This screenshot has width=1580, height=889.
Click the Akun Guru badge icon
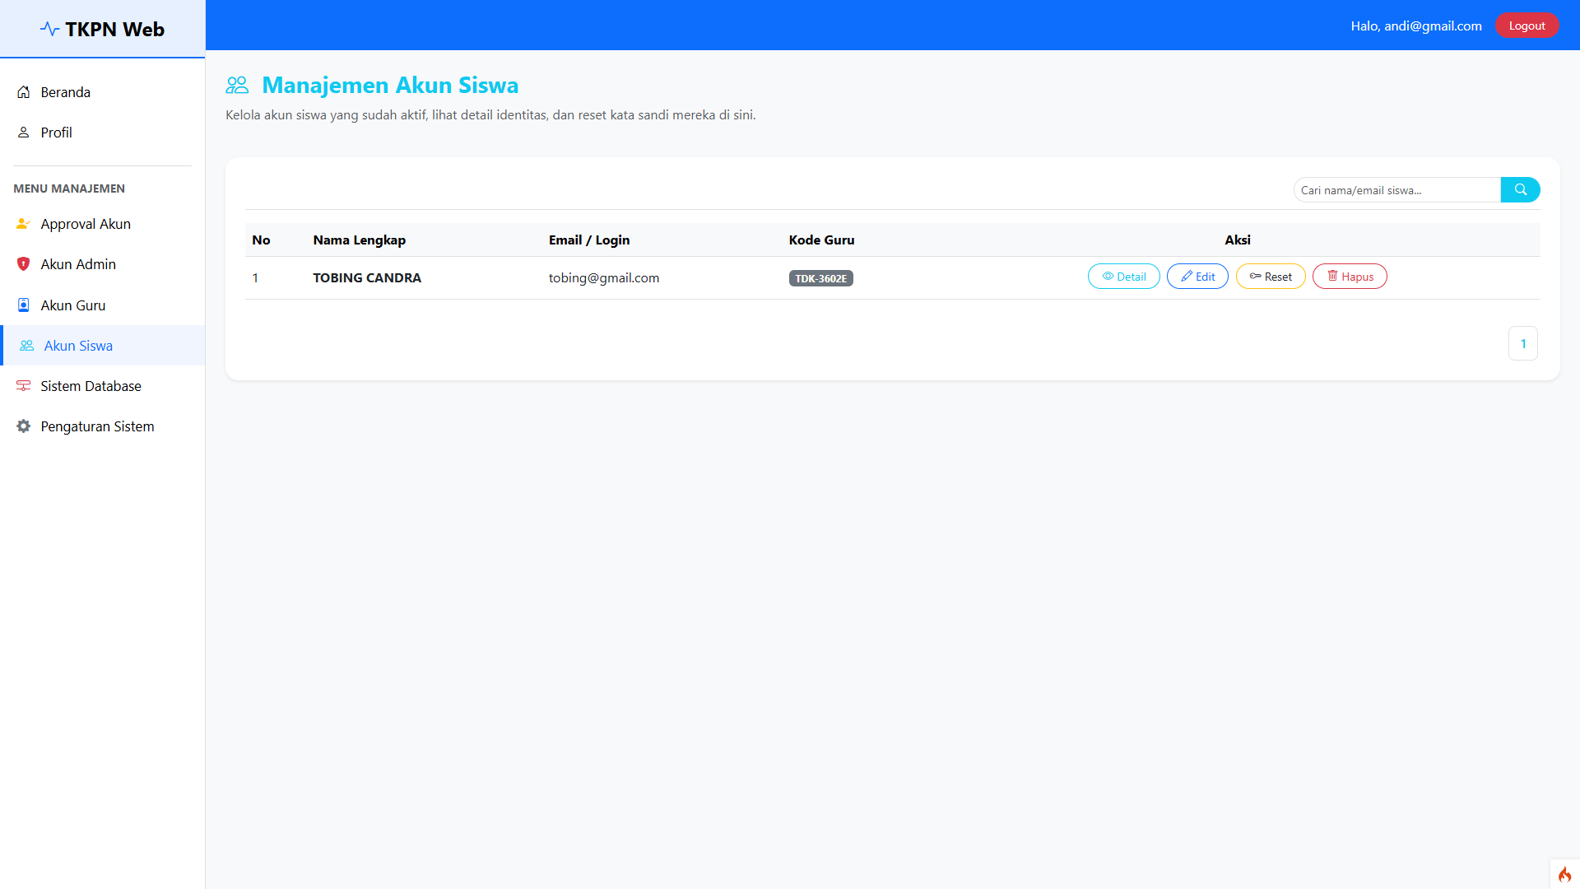click(24, 305)
